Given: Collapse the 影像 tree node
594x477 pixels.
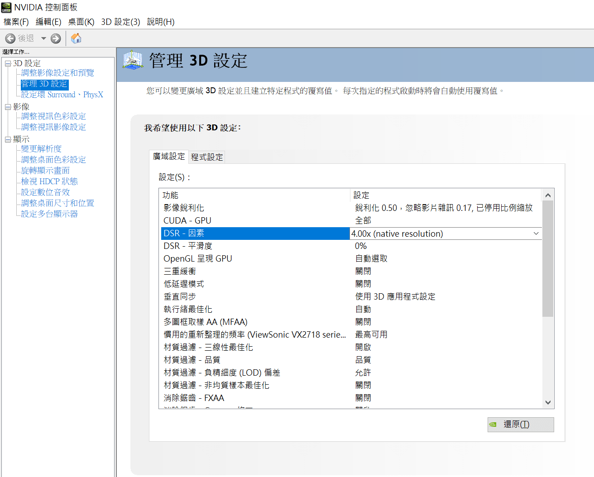Looking at the screenshot, I should (x=8, y=107).
